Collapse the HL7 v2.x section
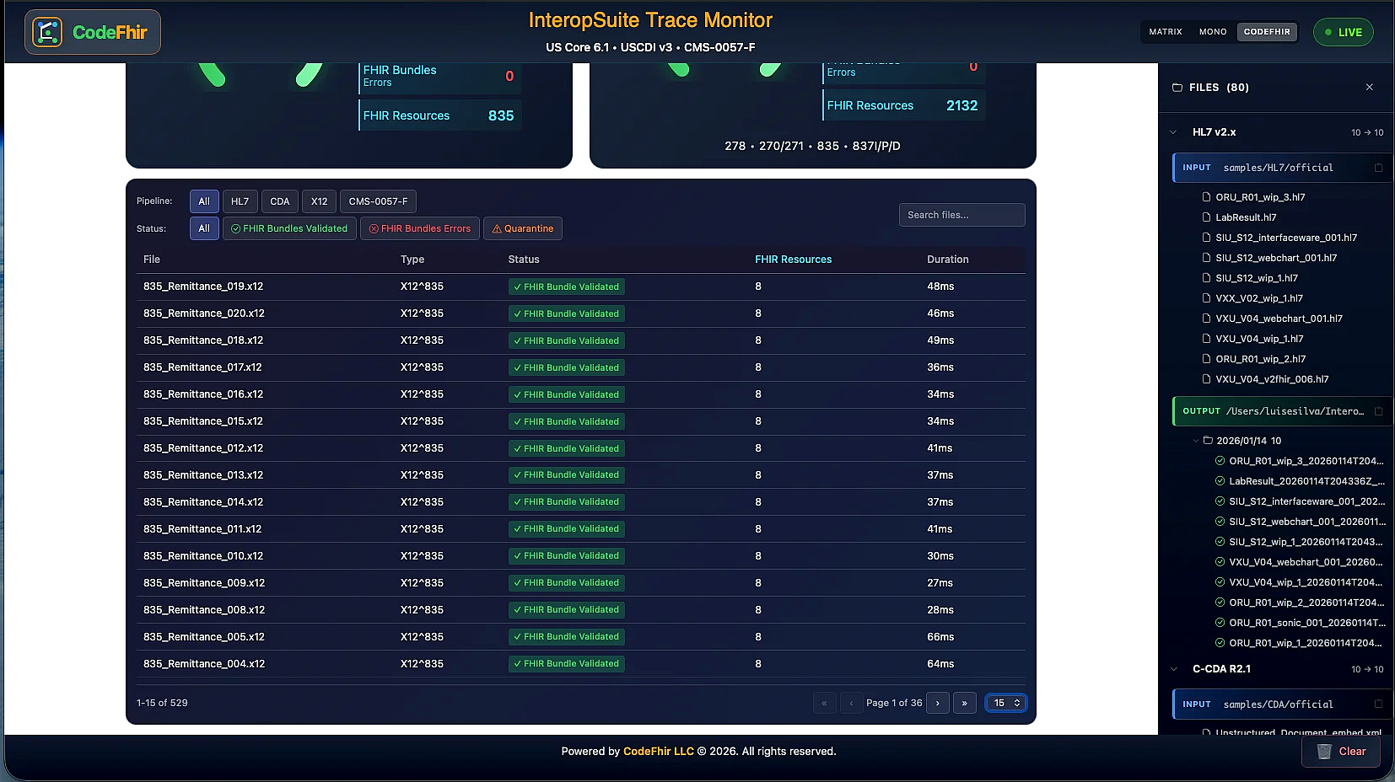 click(x=1174, y=132)
